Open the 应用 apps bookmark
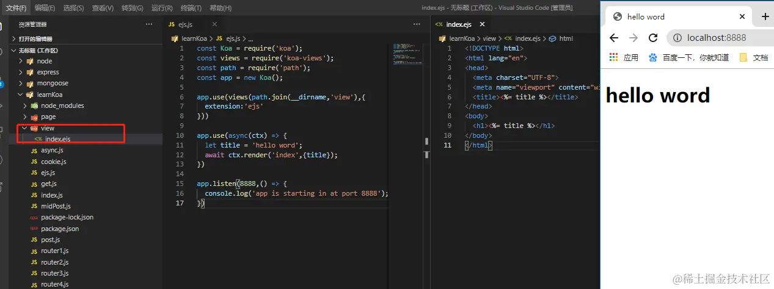 point(624,57)
